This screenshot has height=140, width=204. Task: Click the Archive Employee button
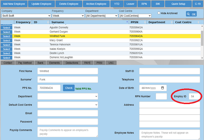[x=96, y=4]
